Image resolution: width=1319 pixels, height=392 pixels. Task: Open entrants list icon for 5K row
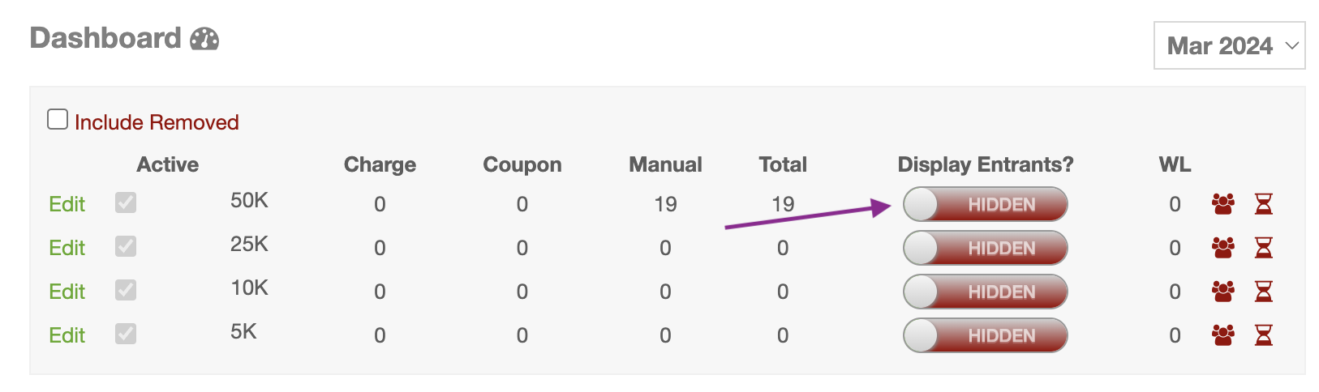point(1222,335)
